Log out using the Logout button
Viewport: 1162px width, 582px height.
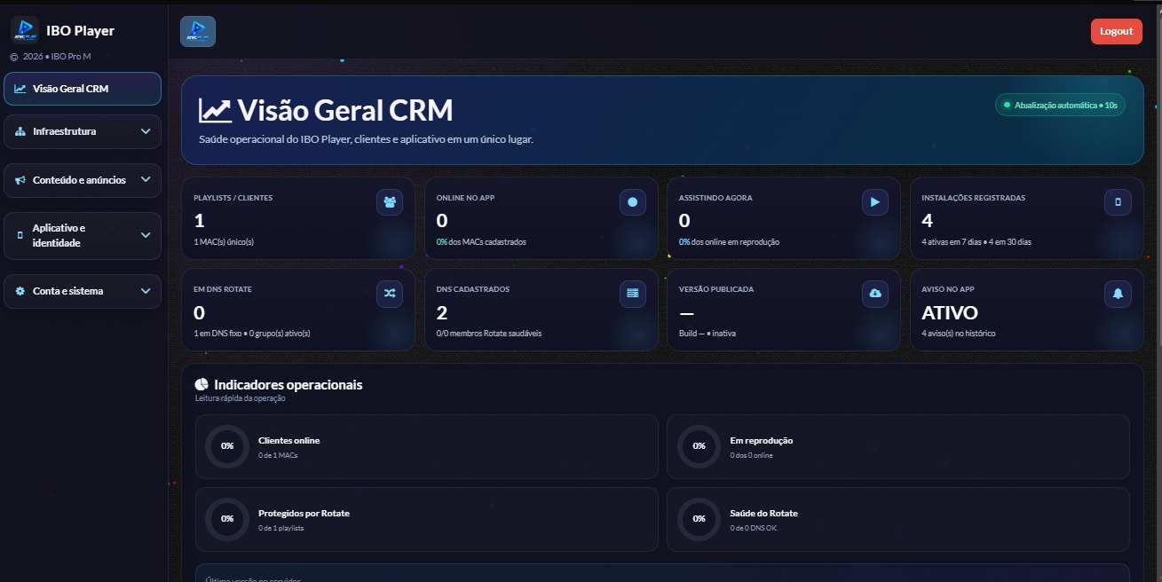[x=1116, y=31]
